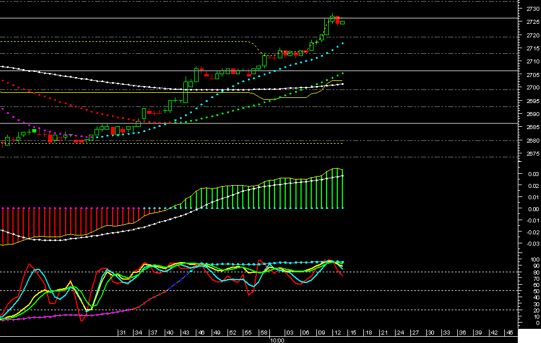Click the 2680 price axis value
This screenshot has height=343, width=541.
point(533,141)
